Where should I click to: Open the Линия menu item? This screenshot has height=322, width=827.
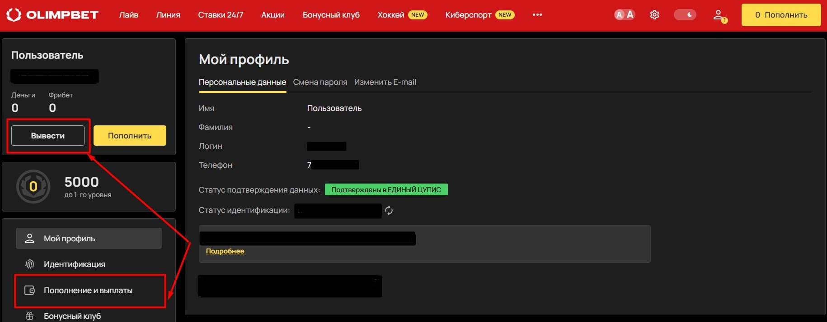click(168, 15)
